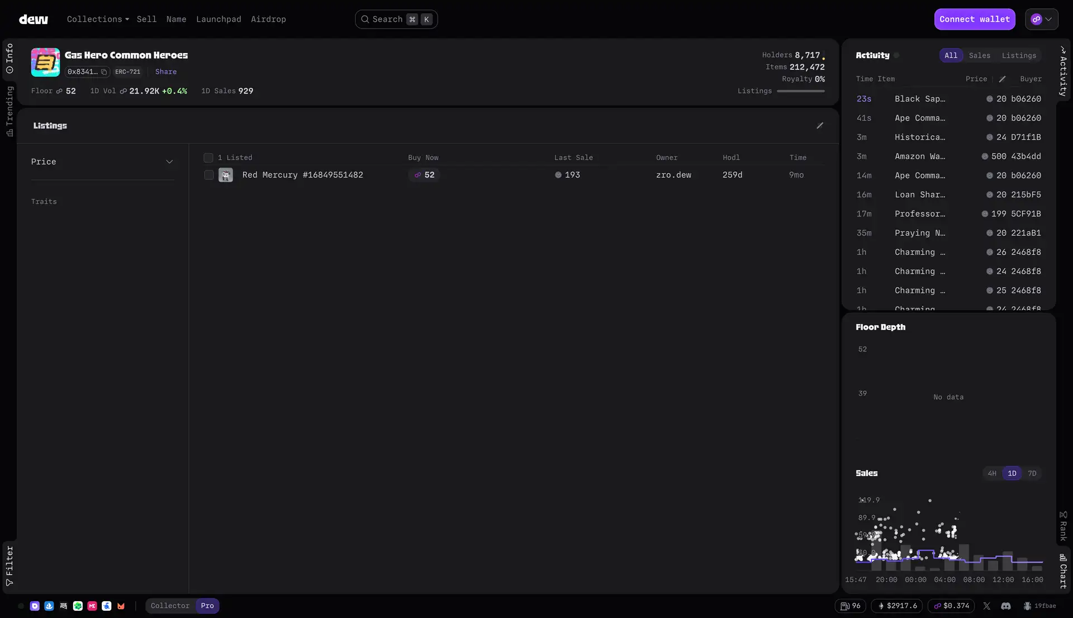Viewport: 1073px width, 618px height.
Task: Focus the Search input field
Action: click(x=387, y=19)
